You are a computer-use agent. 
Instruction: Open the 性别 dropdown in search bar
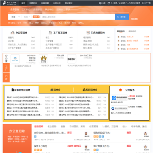coord(27,17)
